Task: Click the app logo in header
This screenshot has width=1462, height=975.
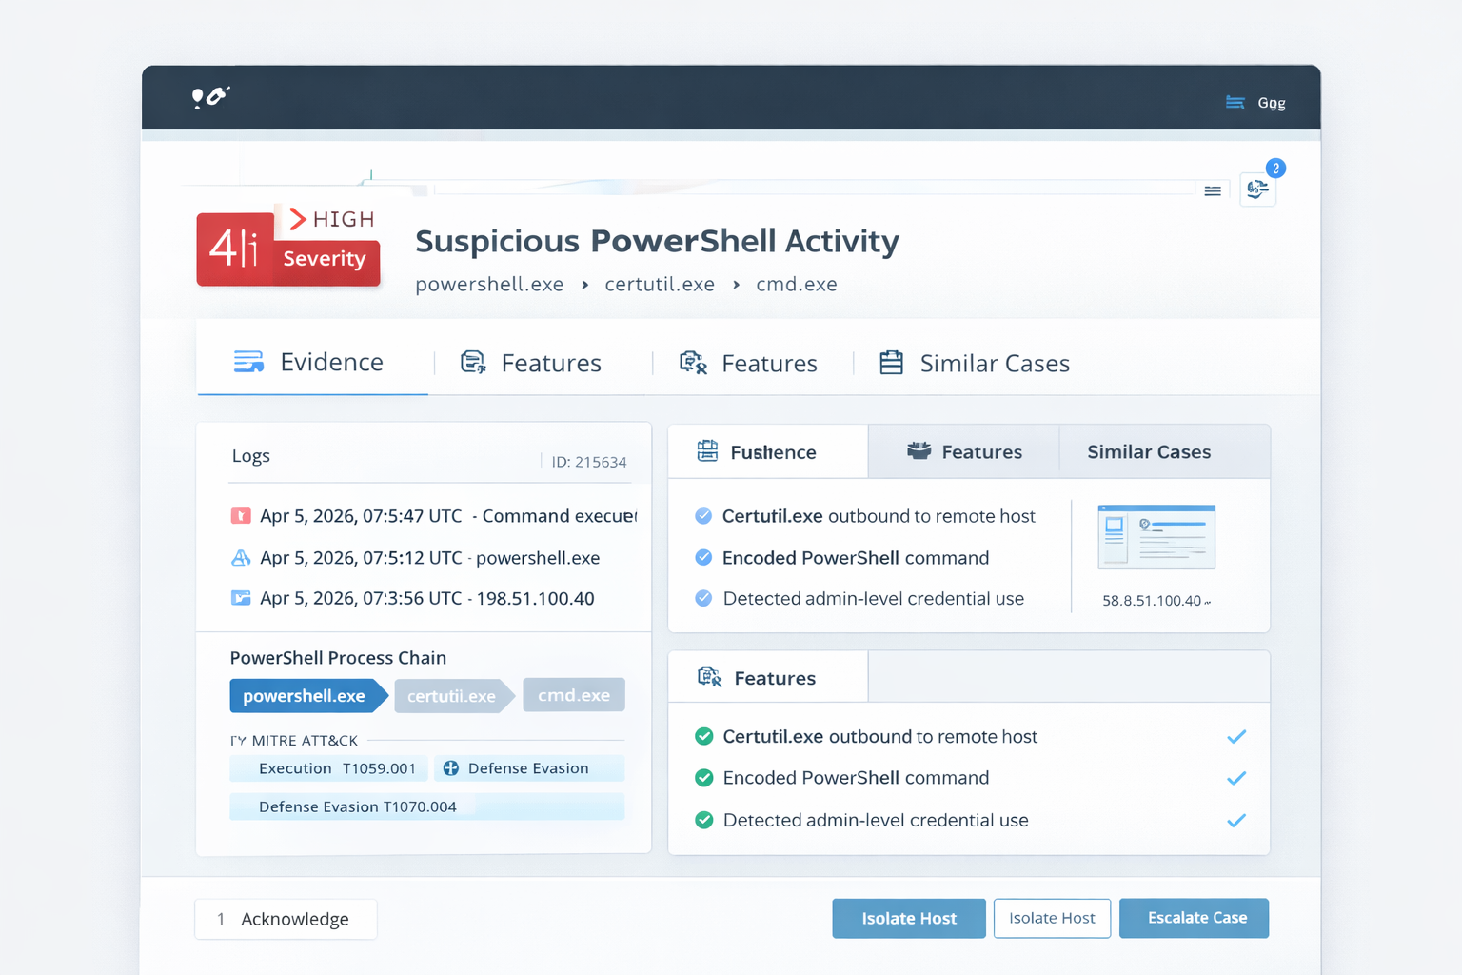Action: [210, 97]
